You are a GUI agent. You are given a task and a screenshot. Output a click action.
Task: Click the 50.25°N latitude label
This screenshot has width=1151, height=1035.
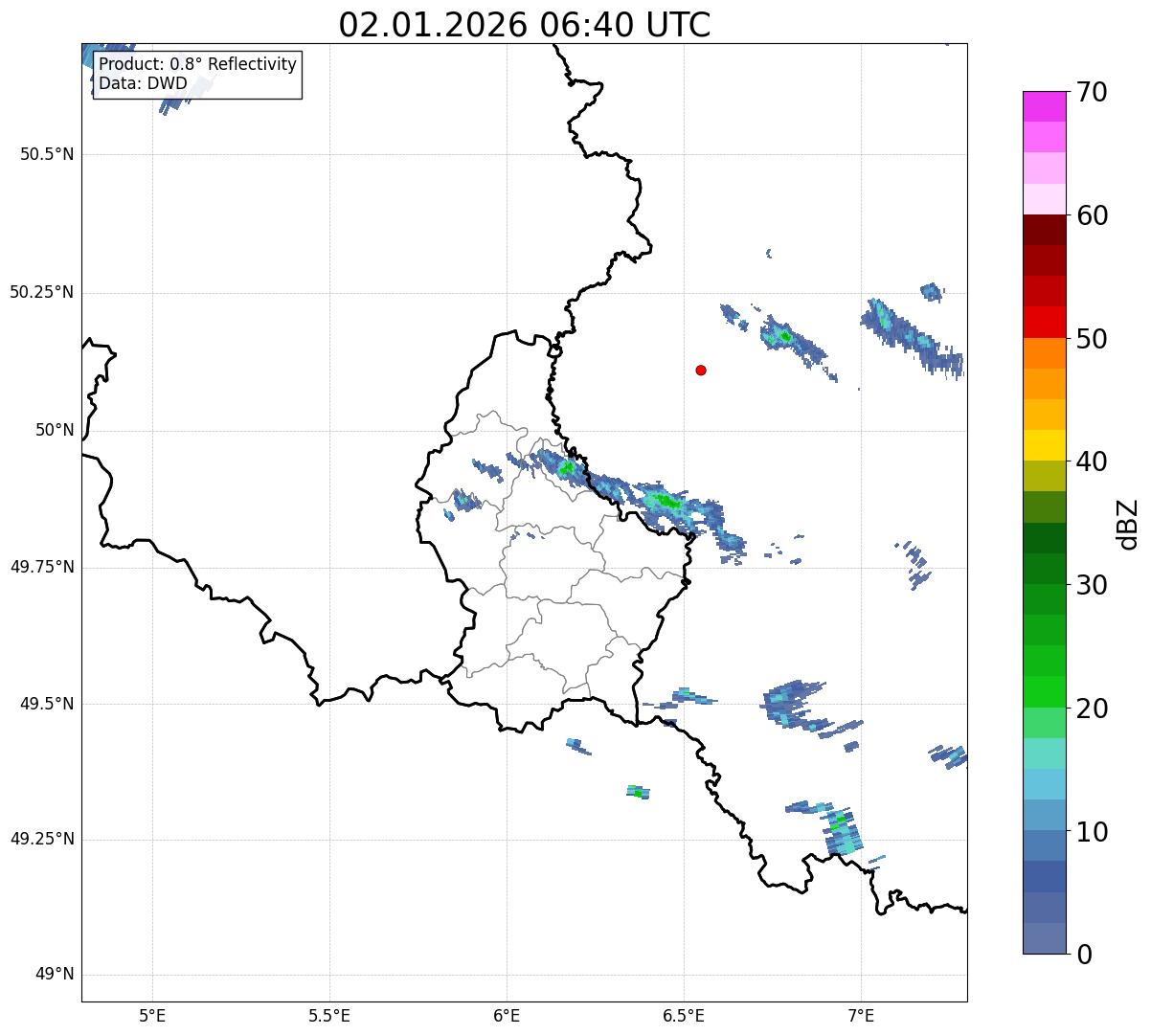[x=41, y=292]
